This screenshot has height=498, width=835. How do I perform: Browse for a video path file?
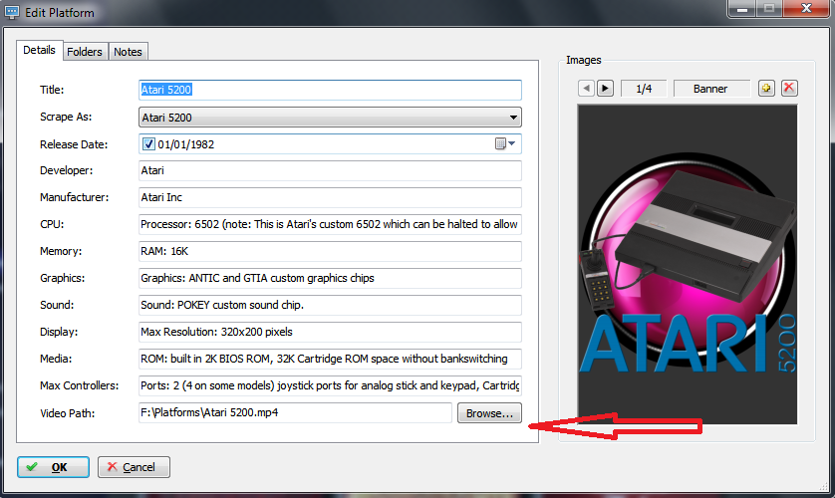(x=489, y=413)
